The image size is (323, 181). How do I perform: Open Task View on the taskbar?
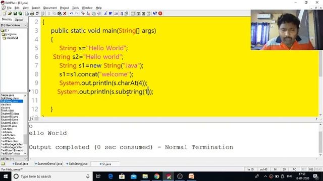98,176
